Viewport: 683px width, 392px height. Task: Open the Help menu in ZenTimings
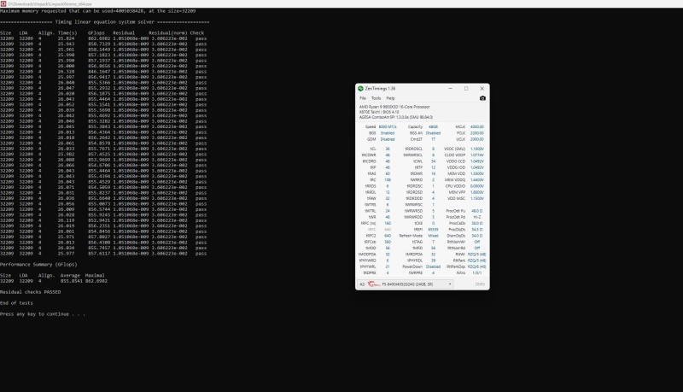pos(390,98)
